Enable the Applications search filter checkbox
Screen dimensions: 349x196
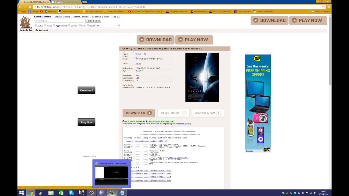[54, 25]
